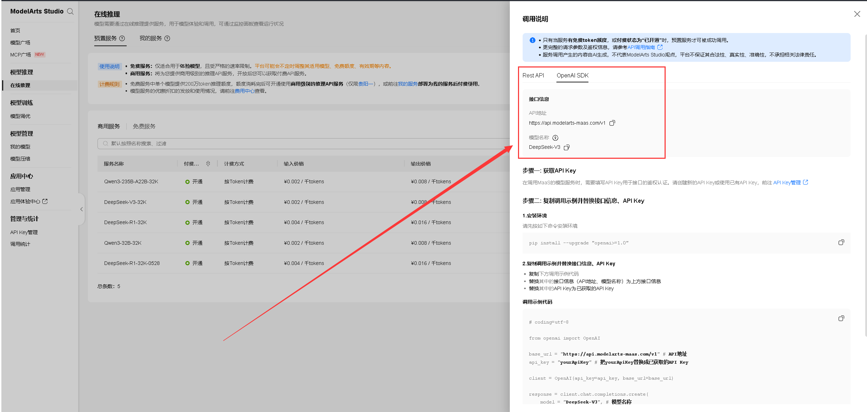Click the DeepSeek-R1-32K service name
The image size is (867, 412).
coord(126,222)
